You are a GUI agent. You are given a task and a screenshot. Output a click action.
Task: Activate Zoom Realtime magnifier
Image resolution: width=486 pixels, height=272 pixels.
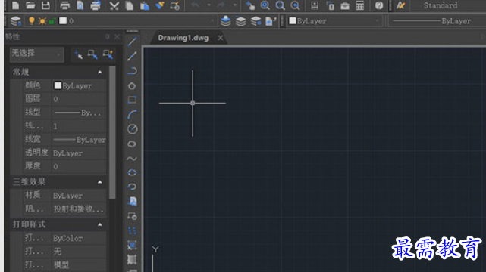point(265,5)
